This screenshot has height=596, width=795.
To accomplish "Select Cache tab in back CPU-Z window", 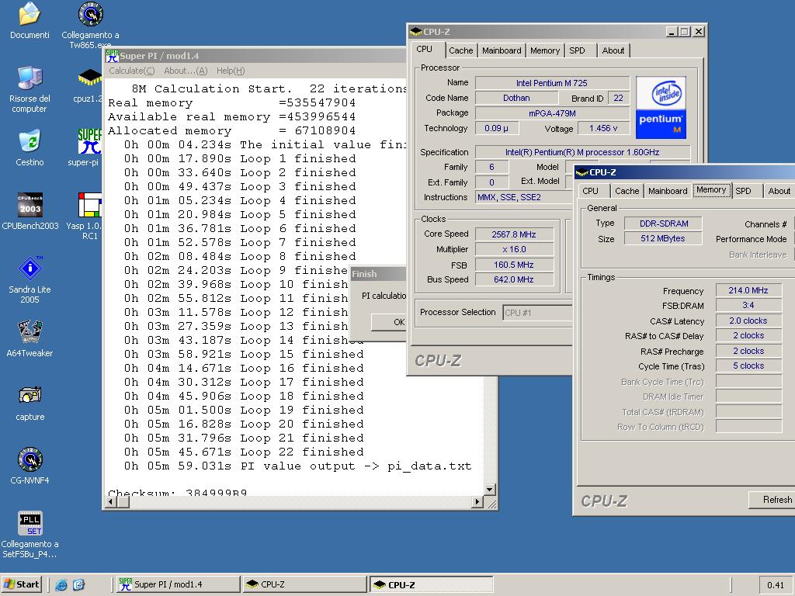I will tap(461, 50).
